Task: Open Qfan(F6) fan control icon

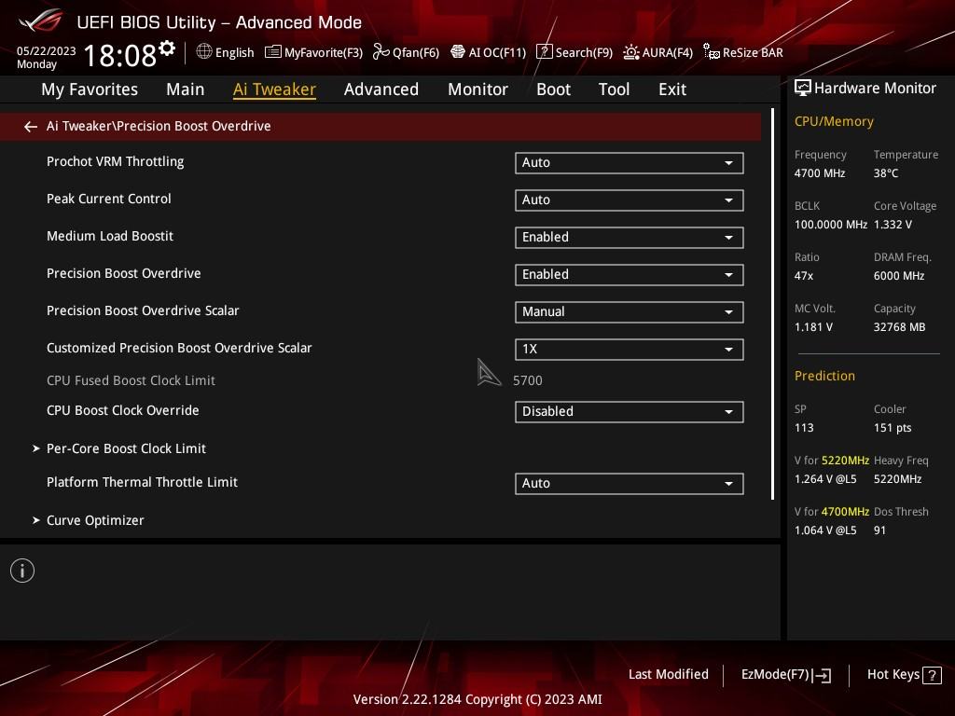Action: (381, 52)
